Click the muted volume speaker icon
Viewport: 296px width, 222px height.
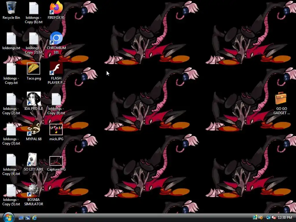pyautogui.click(x=274, y=217)
